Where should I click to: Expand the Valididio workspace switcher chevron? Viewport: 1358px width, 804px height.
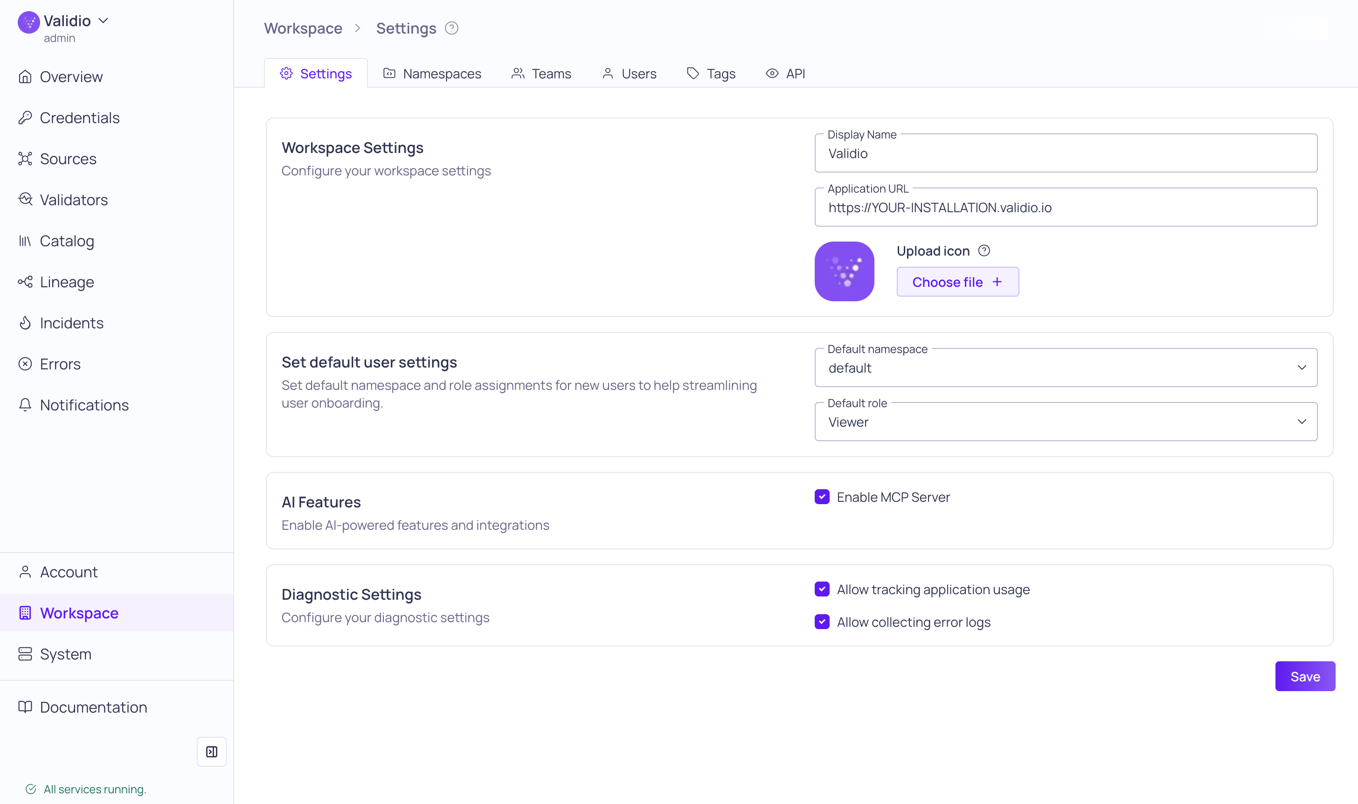[x=104, y=21]
